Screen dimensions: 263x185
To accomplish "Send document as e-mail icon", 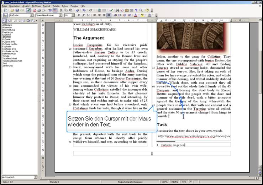I will coord(22,10).
